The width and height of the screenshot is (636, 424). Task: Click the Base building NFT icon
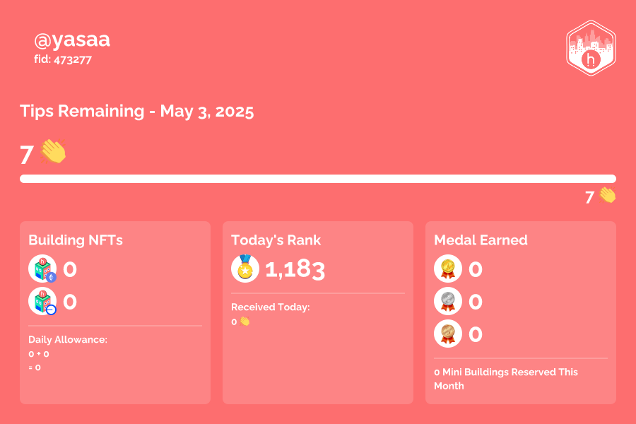pyautogui.click(x=42, y=301)
